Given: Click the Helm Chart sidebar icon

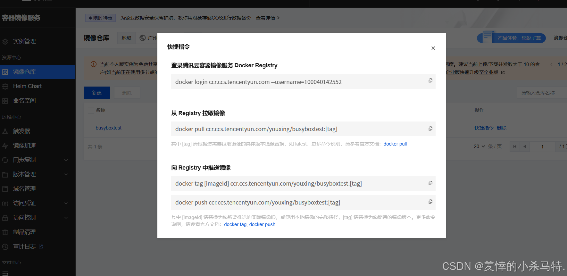Looking at the screenshot, I should 5,87.
